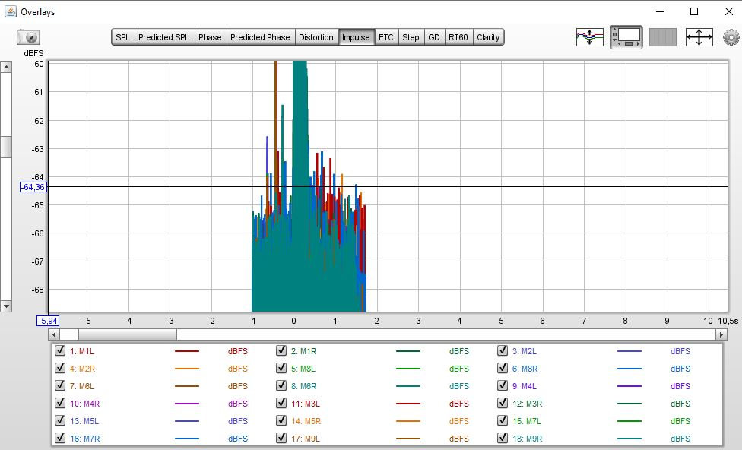Toggle the 8: M6R trace checkbox
Viewport: 742px width, 450px height.
281,386
